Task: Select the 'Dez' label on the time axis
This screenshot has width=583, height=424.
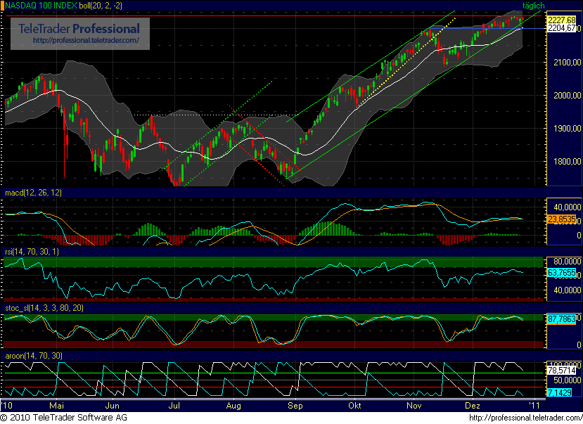Action: click(x=472, y=406)
